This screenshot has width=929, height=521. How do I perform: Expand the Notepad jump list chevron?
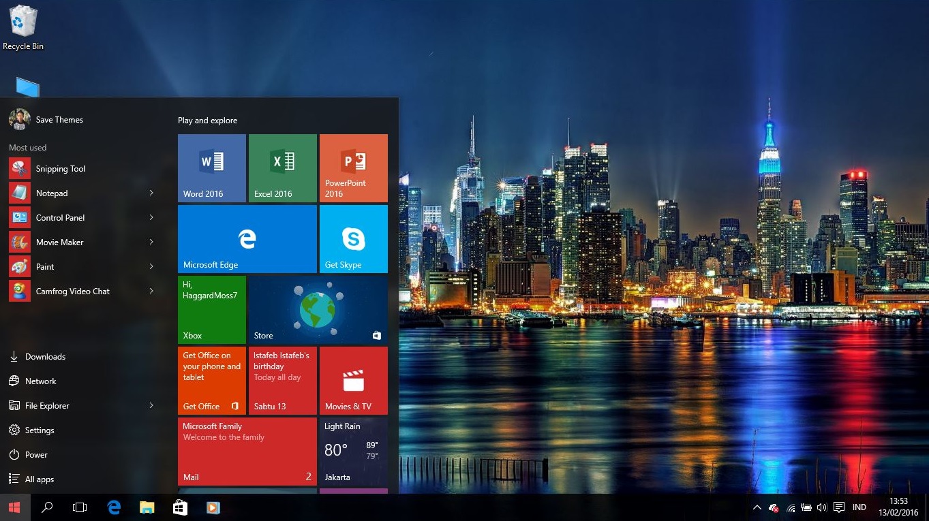pyautogui.click(x=151, y=193)
